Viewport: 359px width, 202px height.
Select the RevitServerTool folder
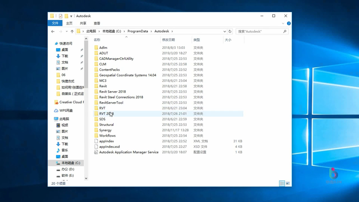[x=111, y=103]
